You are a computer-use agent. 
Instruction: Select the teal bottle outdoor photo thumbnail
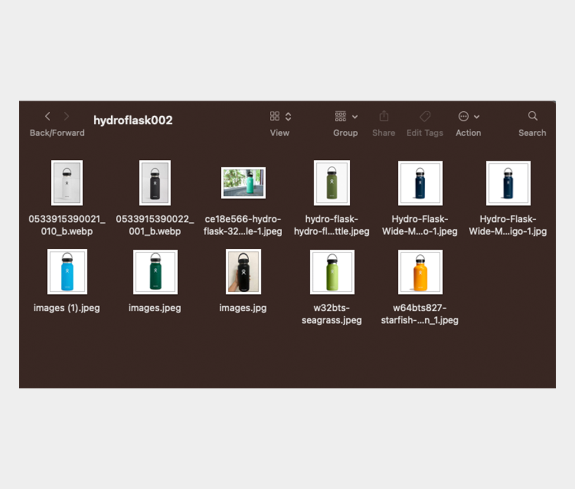pyautogui.click(x=243, y=183)
